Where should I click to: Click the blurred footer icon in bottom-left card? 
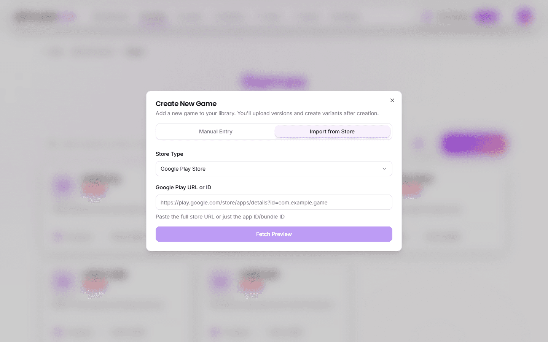click(x=58, y=332)
